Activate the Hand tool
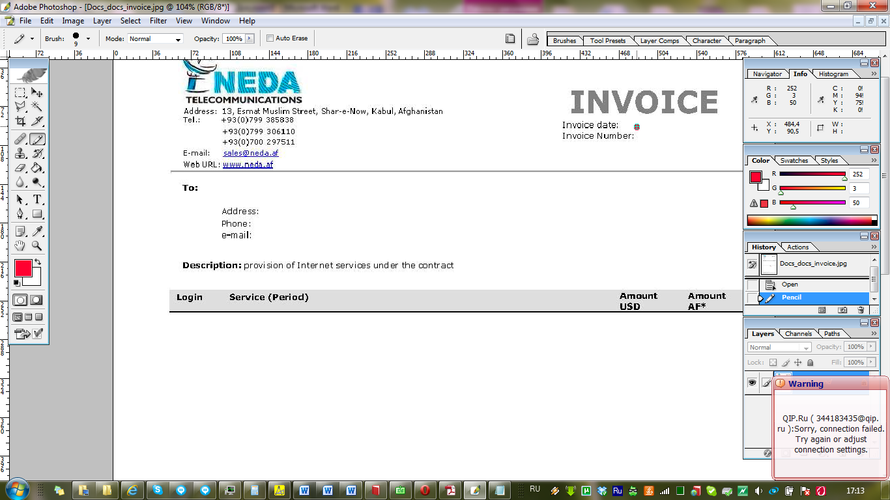This screenshot has height=500, width=890. click(20, 246)
